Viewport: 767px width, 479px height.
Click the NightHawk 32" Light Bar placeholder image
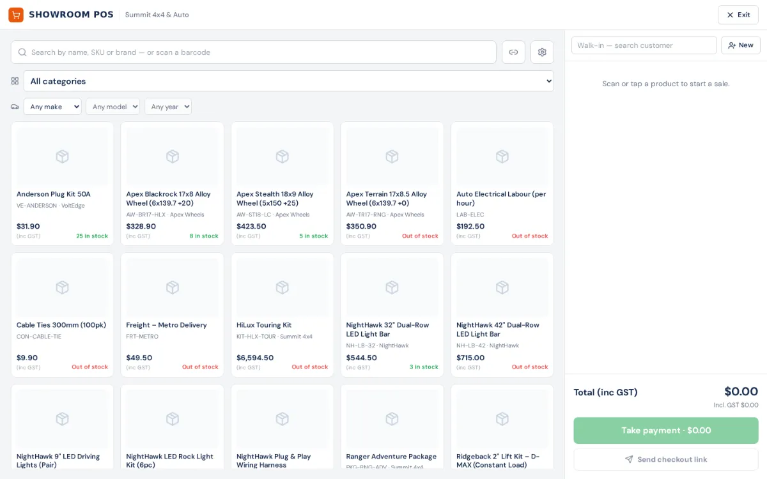tap(392, 287)
